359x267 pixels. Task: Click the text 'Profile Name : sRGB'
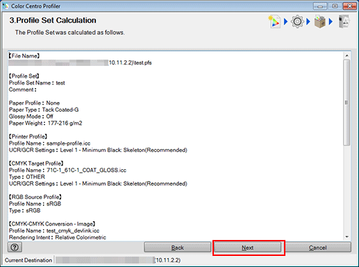pyautogui.click(x=35, y=204)
